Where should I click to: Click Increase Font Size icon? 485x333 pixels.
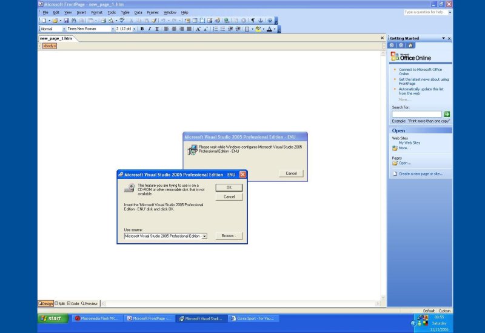coord(198,29)
